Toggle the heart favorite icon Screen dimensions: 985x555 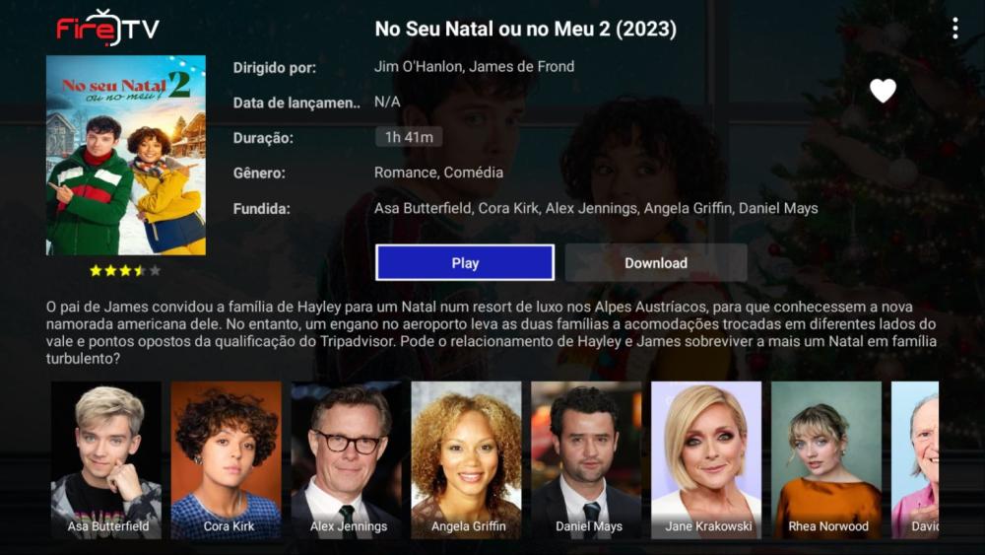point(883,91)
